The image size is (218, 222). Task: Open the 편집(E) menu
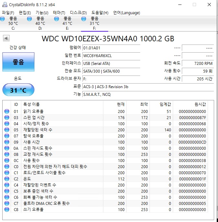pos(25,13)
